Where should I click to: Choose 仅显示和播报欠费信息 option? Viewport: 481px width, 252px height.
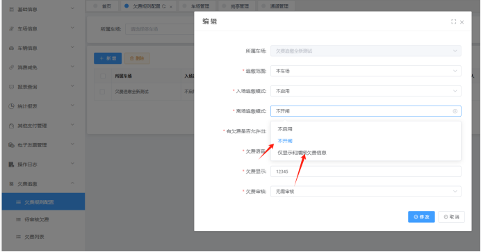[366, 153]
